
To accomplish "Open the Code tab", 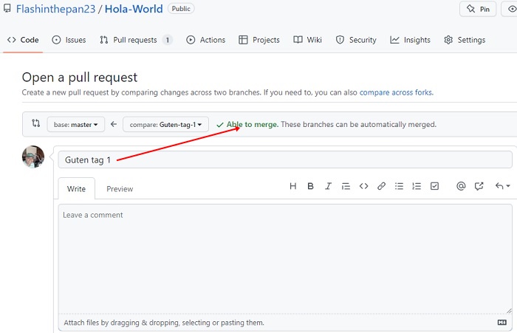I will point(23,40).
